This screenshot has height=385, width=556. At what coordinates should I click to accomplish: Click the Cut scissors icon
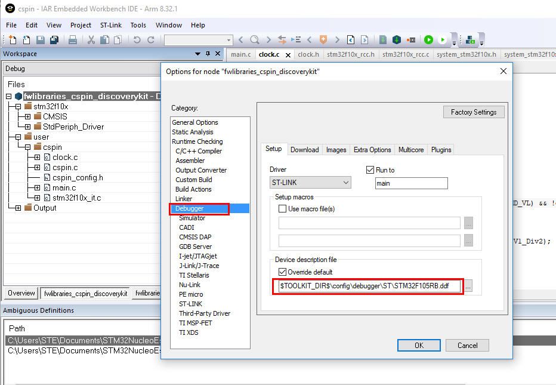91,40
